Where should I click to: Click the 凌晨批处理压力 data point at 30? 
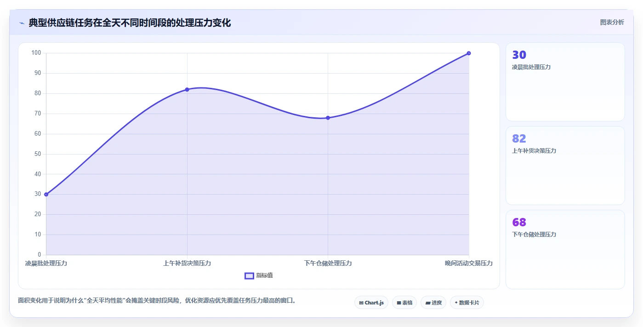point(46,195)
